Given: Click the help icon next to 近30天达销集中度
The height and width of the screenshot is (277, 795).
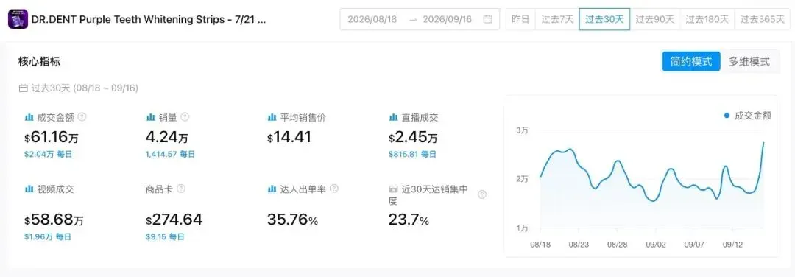Looking at the screenshot, I should 482,194.
